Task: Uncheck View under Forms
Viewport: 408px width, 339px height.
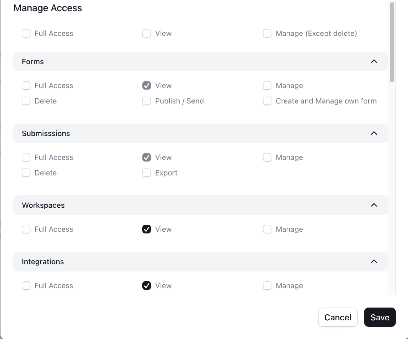Action: (147, 86)
